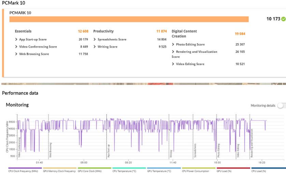This screenshot has width=286, height=174.
Task: Click the green validation checkmark beside the 10 173 score
Action: [283, 19]
